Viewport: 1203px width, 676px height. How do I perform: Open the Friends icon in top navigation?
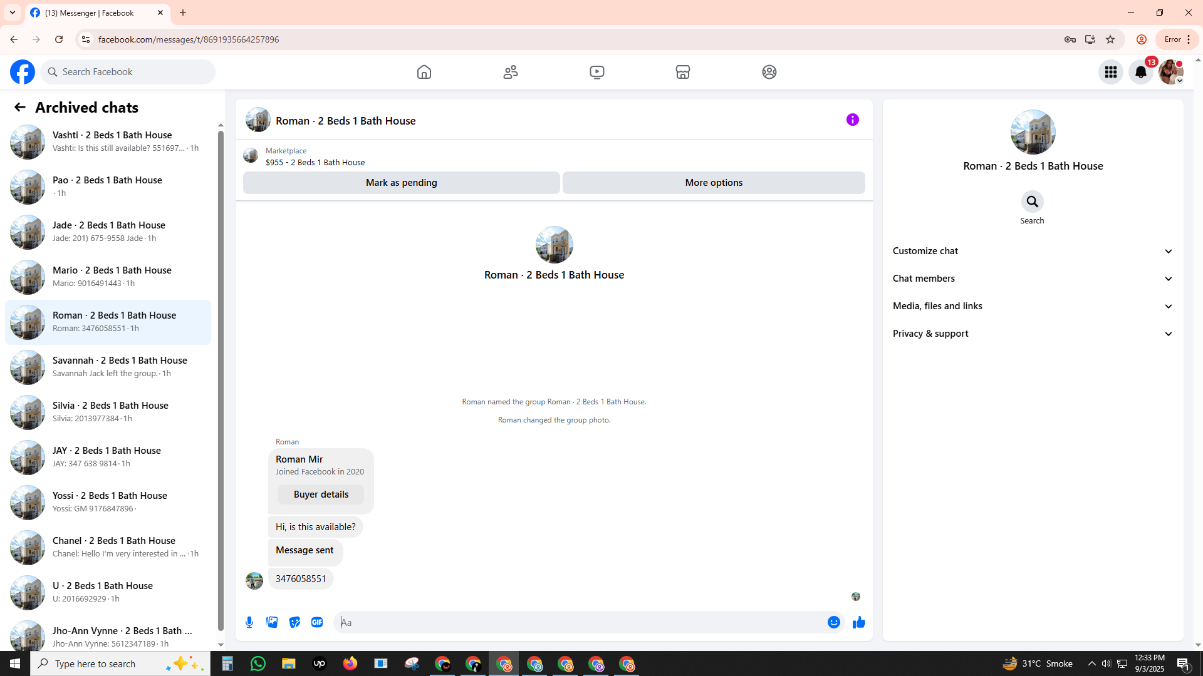[511, 72]
